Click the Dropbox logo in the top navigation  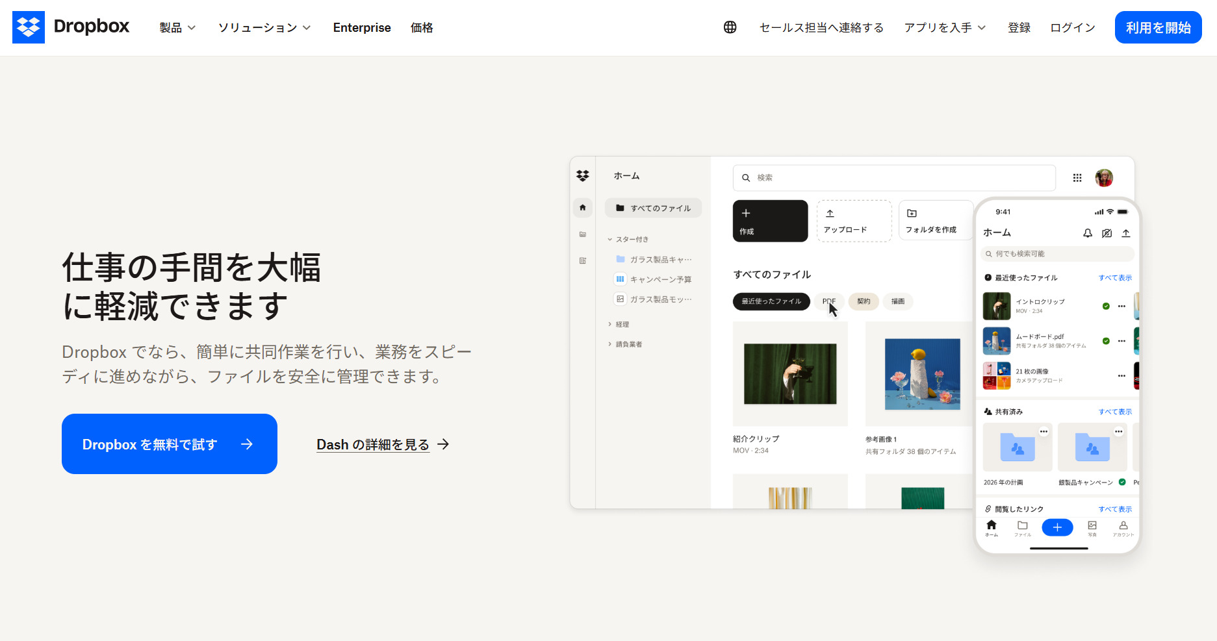(29, 27)
